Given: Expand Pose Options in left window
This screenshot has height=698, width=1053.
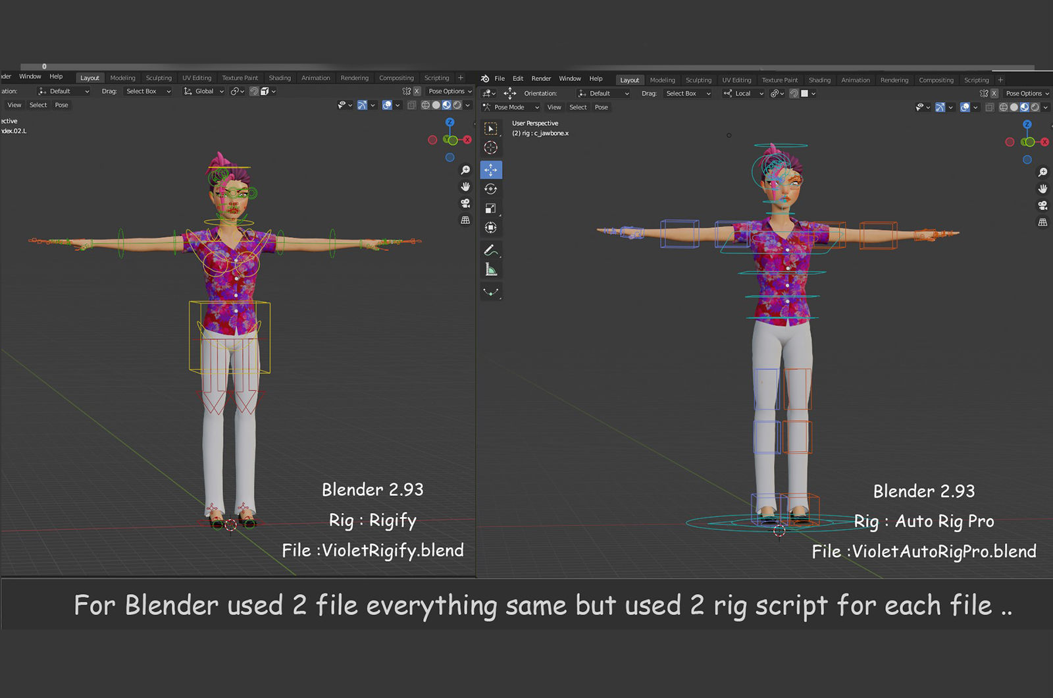Looking at the screenshot, I should (x=450, y=92).
